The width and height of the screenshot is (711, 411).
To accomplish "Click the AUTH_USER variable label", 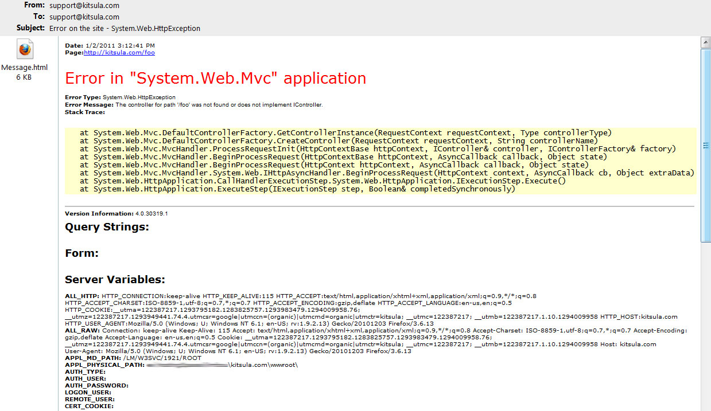I will [x=86, y=378].
